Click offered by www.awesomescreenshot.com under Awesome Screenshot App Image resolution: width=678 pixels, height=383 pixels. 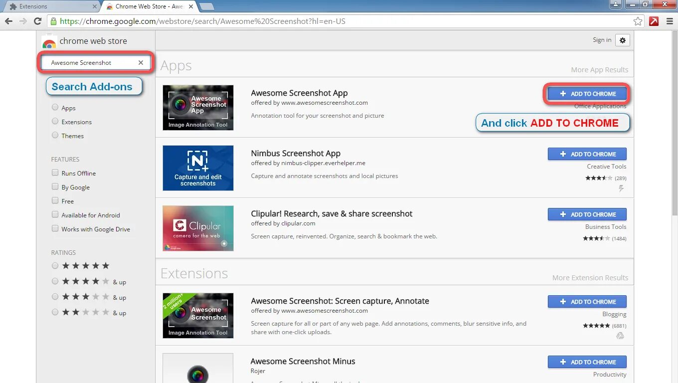click(x=309, y=103)
